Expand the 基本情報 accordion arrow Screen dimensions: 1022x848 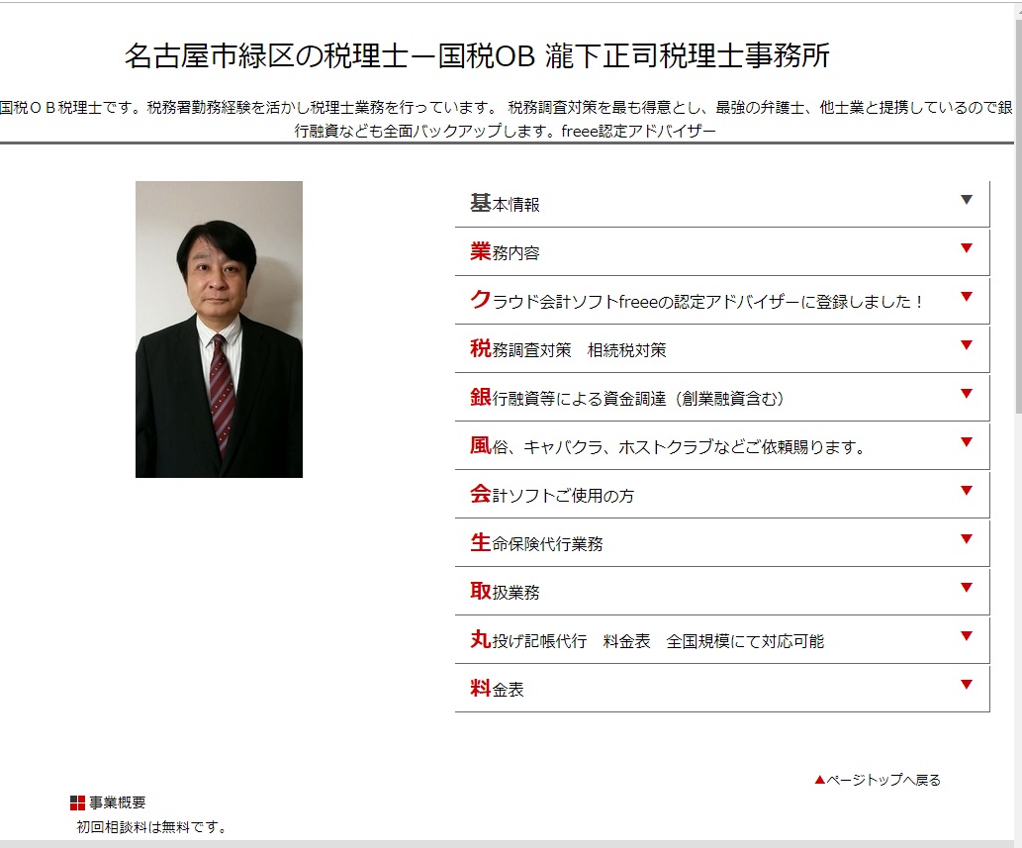[x=967, y=200]
